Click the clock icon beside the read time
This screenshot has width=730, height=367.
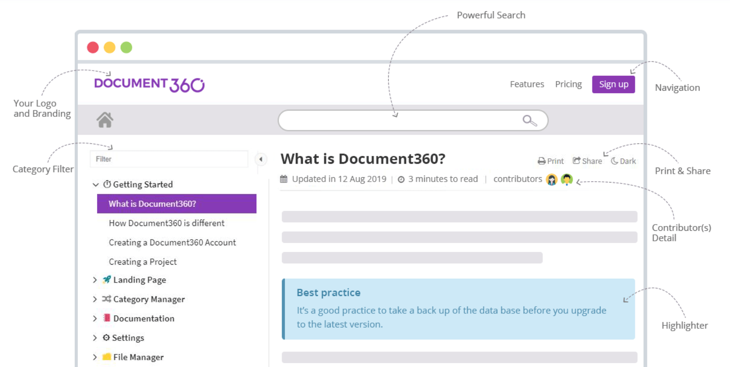point(401,180)
